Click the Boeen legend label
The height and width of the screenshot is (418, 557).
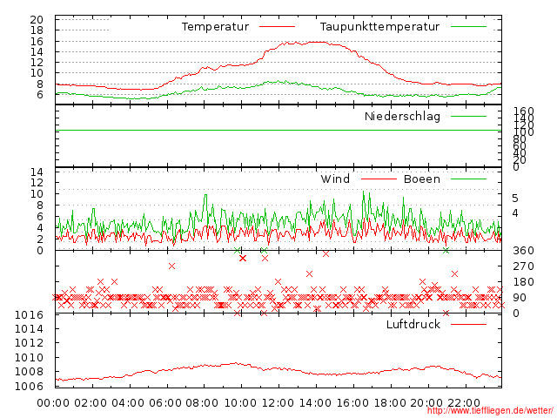tap(422, 179)
